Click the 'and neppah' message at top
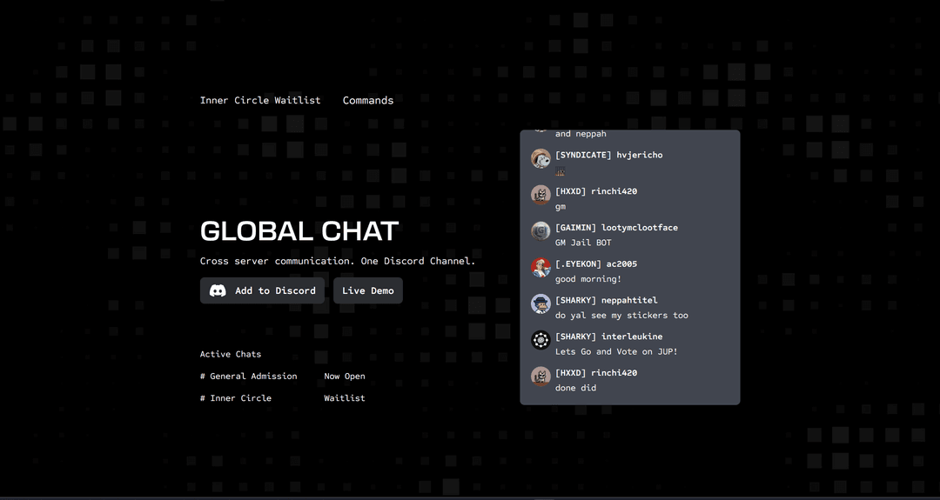The image size is (940, 500). (x=581, y=134)
